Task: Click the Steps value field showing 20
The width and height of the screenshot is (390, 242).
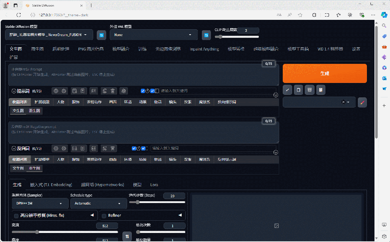Action: point(174,196)
